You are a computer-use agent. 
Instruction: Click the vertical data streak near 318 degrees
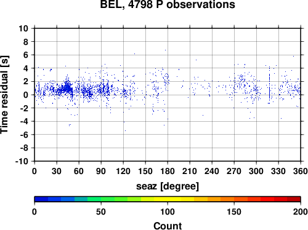269,85
